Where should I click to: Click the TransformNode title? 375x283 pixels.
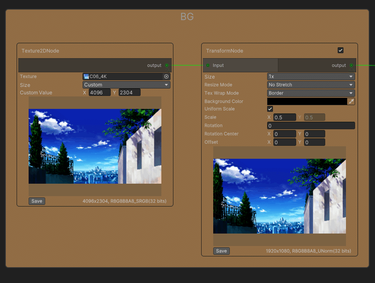[224, 51]
